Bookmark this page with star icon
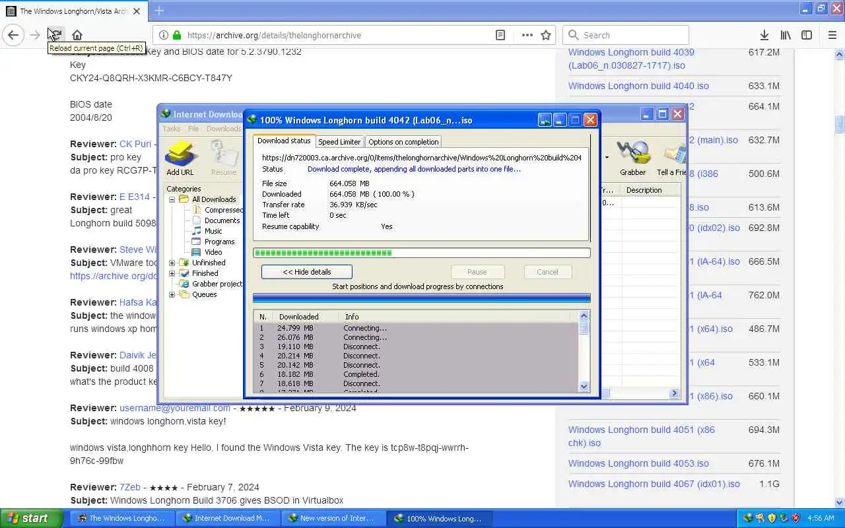845x528 pixels. point(546,35)
